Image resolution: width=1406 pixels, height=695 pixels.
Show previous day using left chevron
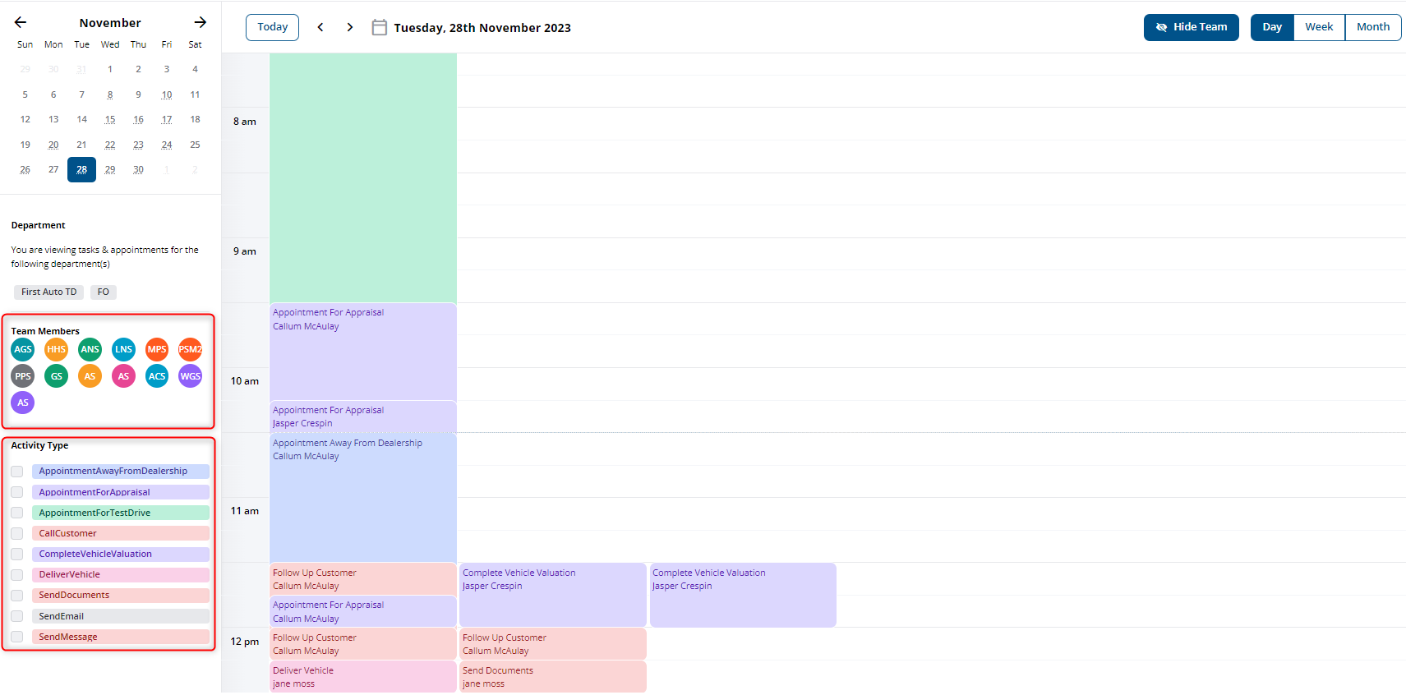[x=320, y=27]
